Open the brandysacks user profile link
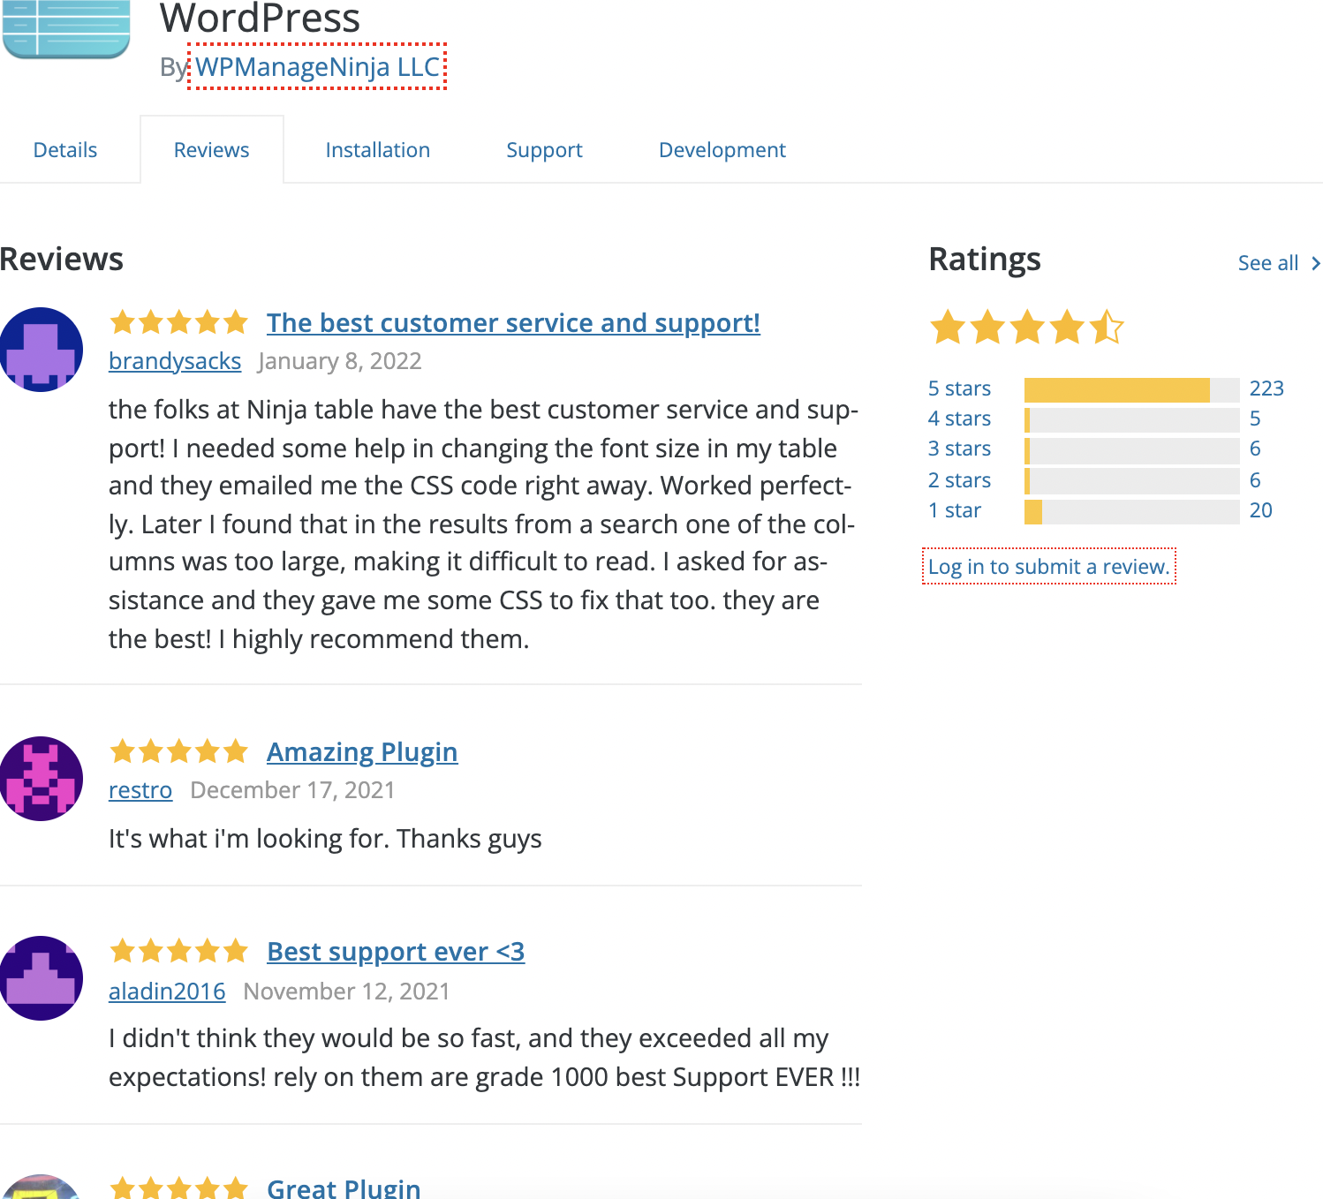The width and height of the screenshot is (1323, 1199). [x=175, y=361]
